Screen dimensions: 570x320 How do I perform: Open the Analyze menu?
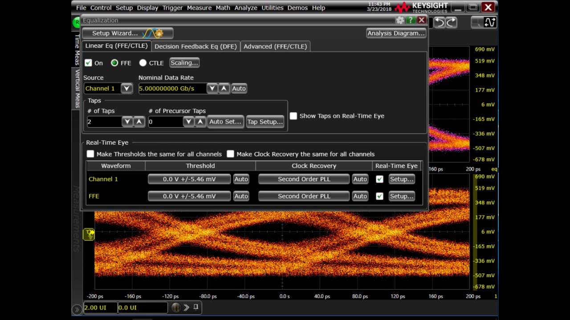(246, 8)
